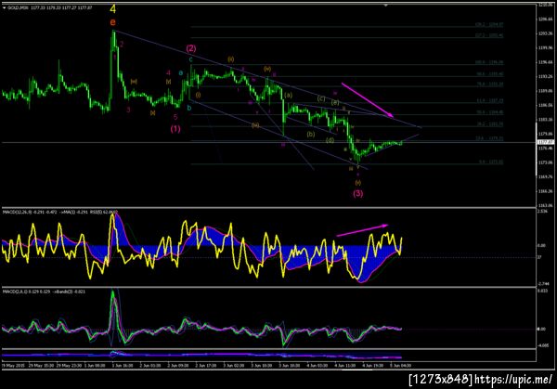557x389 pixels.
Task: Click the wave label (b) on chart
Action: tap(311, 135)
